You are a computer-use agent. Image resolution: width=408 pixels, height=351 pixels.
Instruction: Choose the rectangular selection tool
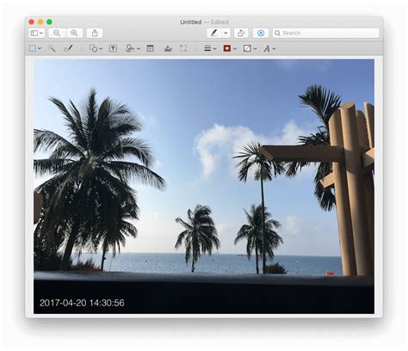[33, 48]
